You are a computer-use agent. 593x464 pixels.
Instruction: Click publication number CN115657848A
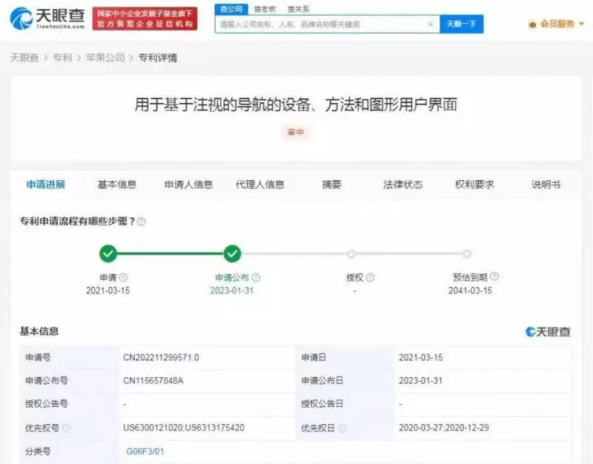153,381
